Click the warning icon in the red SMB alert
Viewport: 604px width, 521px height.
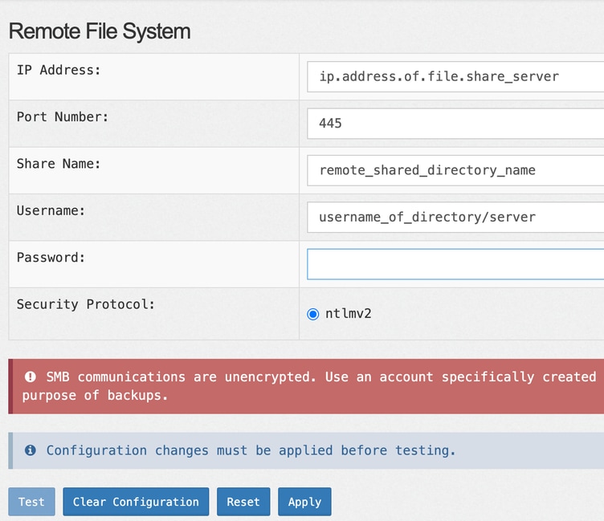(31, 377)
